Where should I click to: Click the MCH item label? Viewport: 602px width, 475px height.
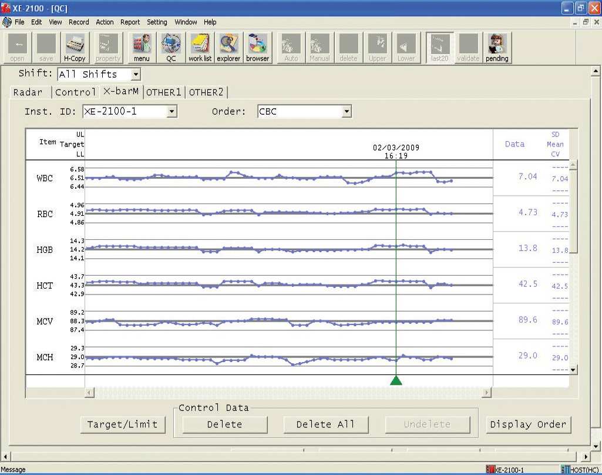[45, 357]
